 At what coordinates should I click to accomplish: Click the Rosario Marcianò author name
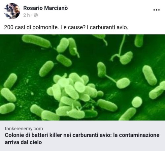46,8
